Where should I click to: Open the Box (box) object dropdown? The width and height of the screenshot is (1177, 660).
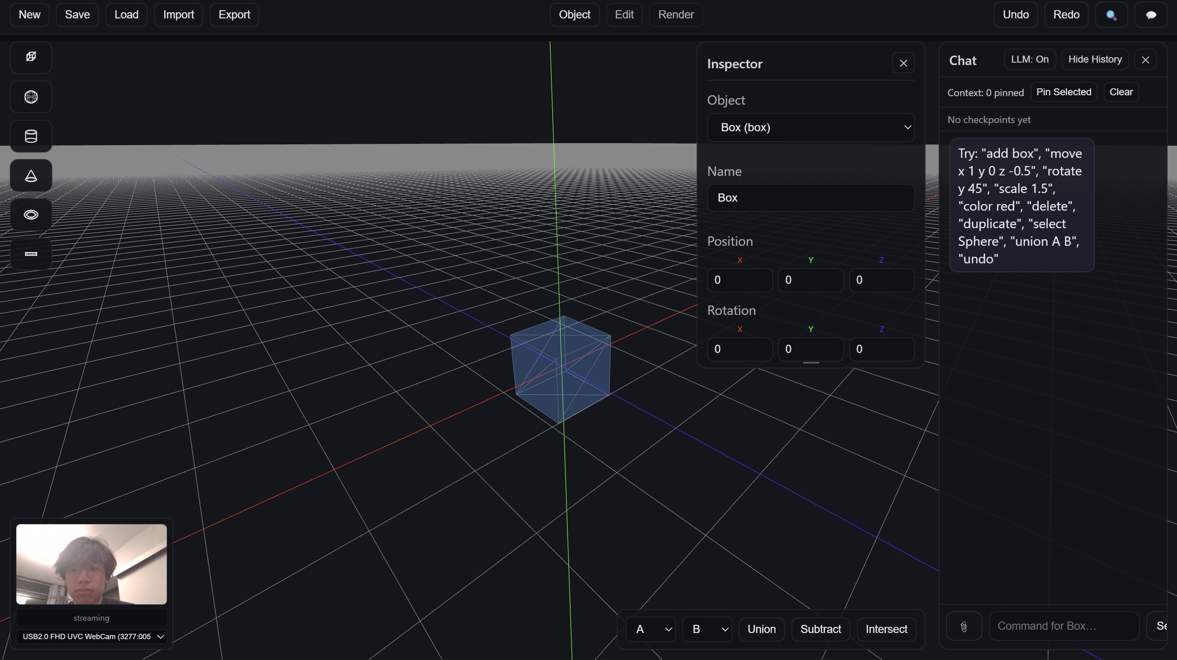click(x=810, y=128)
